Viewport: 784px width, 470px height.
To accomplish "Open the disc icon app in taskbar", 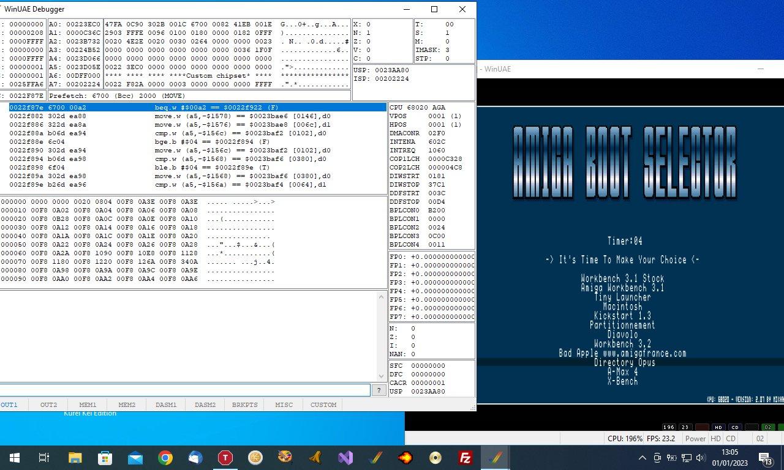I will [435, 458].
